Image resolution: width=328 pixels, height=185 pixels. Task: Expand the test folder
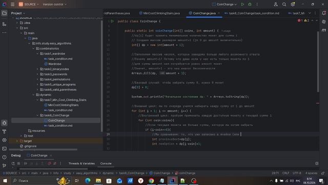(x=21, y=136)
